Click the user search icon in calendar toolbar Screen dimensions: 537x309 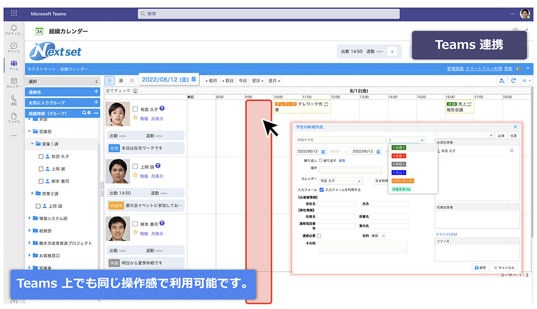[x=502, y=81]
